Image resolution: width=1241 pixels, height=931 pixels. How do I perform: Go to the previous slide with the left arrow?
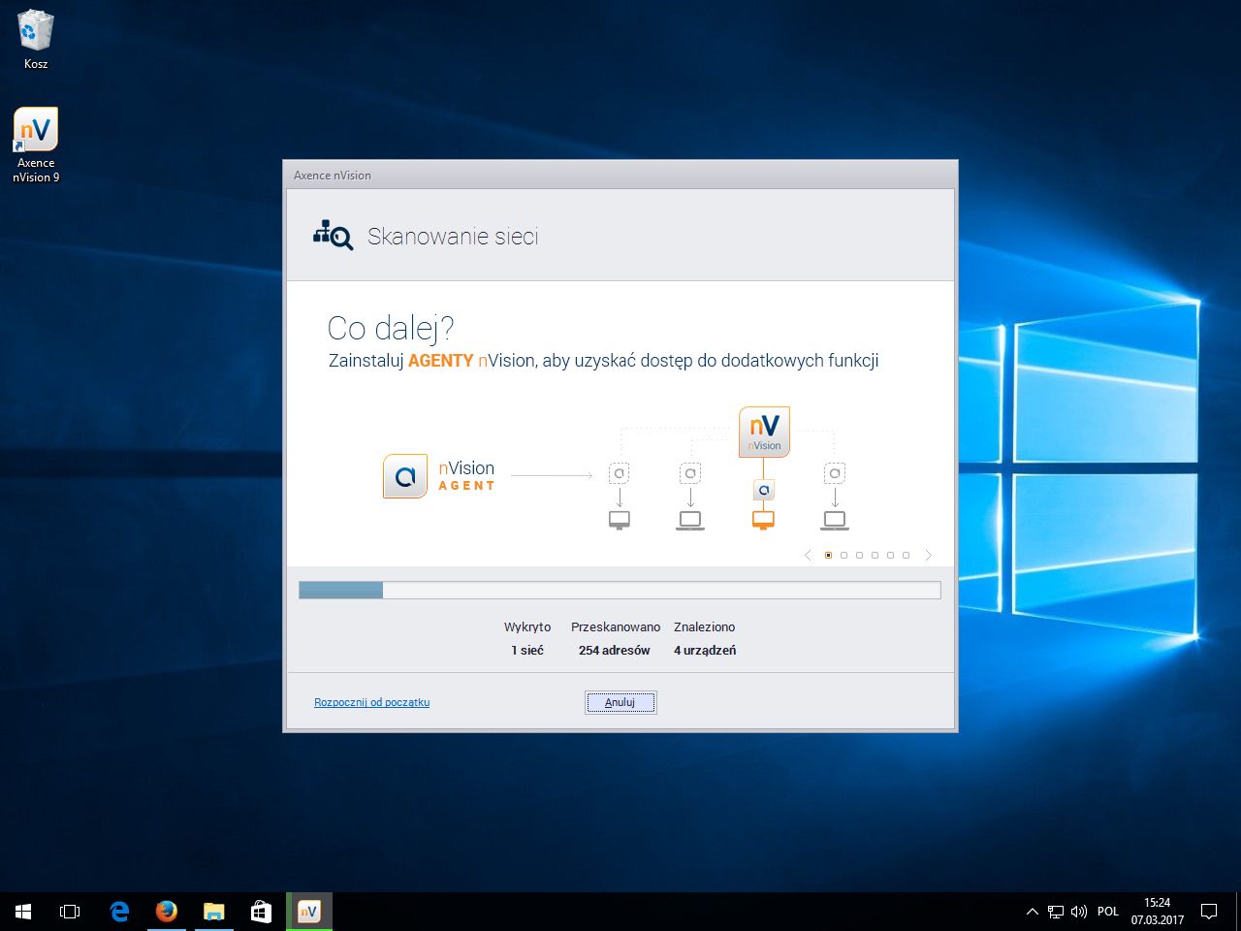coord(808,556)
